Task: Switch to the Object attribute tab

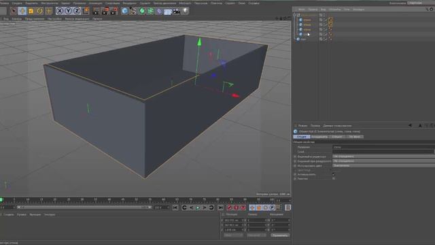Action: pos(337,137)
